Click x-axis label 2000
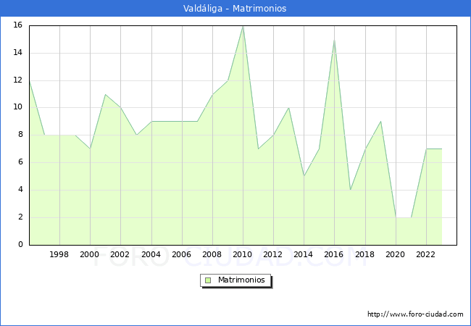Screen dimensions: 471x326 pos(90,254)
